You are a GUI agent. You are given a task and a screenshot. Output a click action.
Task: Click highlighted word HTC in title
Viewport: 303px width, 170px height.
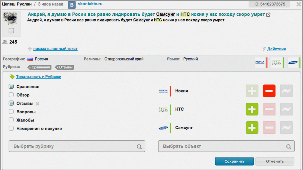[x=185, y=14]
